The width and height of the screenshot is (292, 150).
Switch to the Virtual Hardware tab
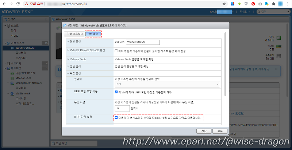(x=75, y=34)
